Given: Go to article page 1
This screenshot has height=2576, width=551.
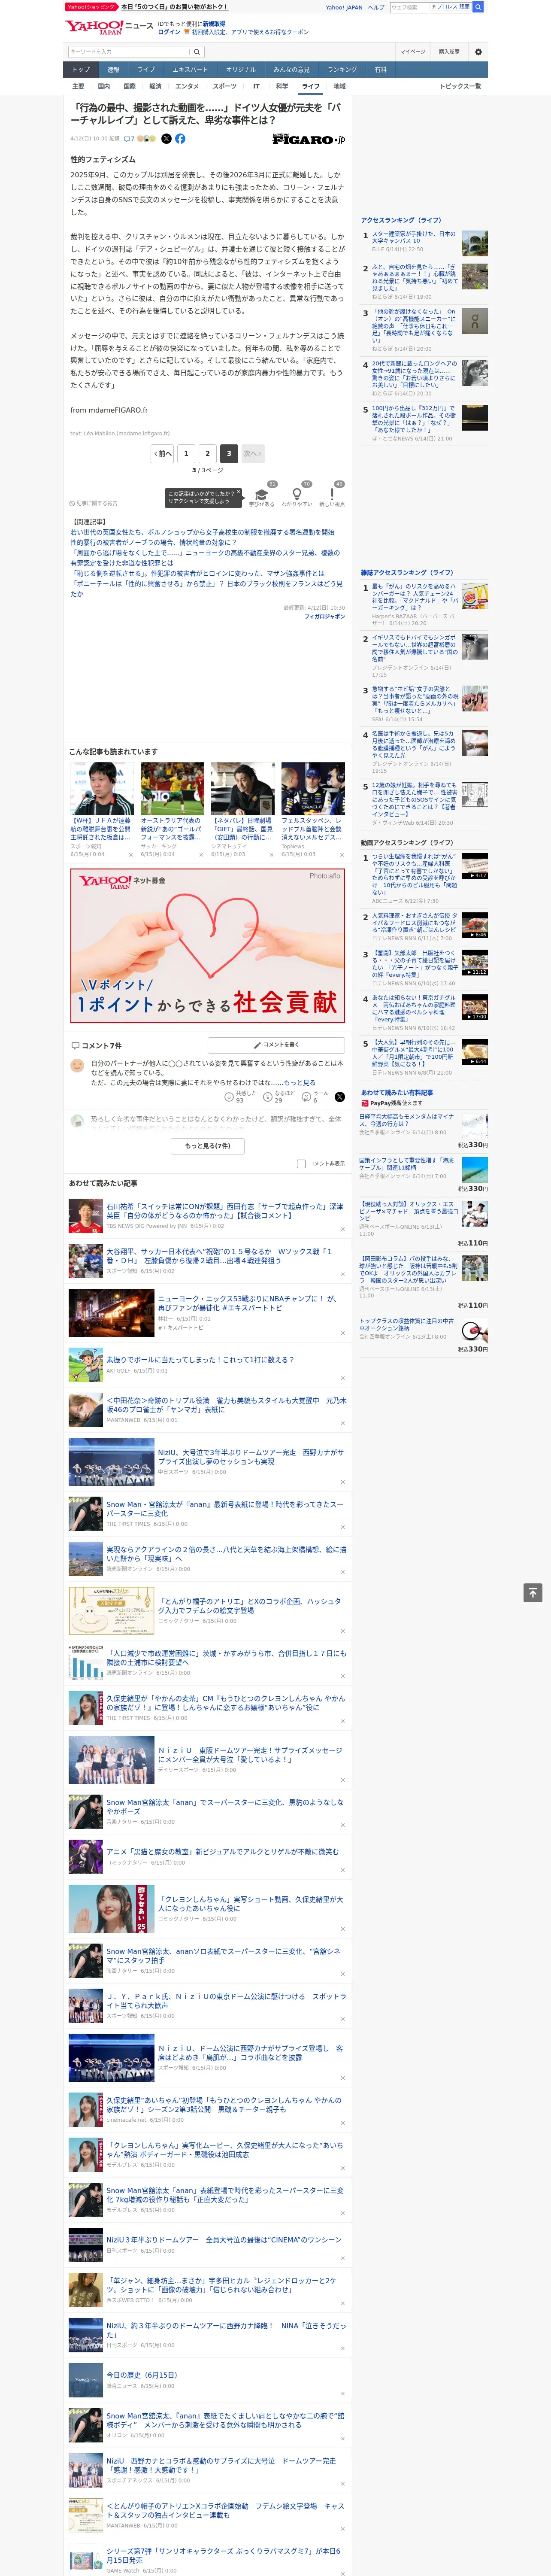Looking at the screenshot, I should coord(185,453).
